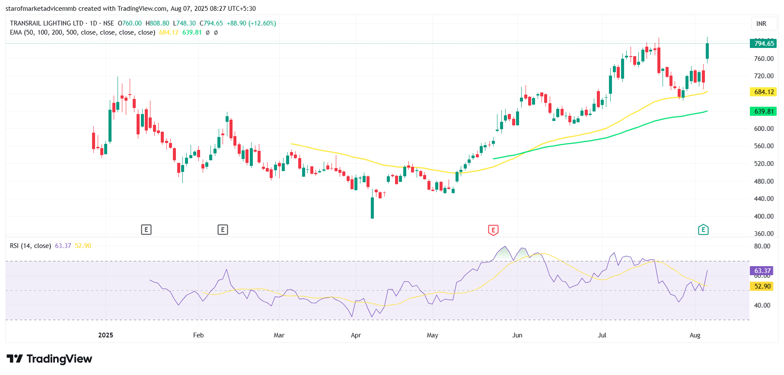Click the close value C794.65

211,23
